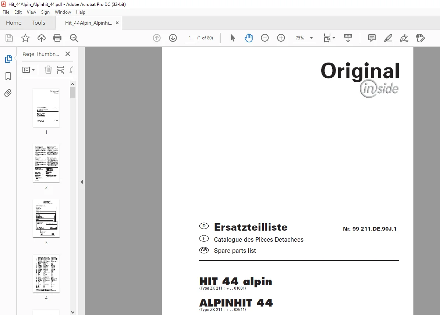The width and height of the screenshot is (440, 315).
Task: Click the scrolling mode icon
Action: point(348,38)
